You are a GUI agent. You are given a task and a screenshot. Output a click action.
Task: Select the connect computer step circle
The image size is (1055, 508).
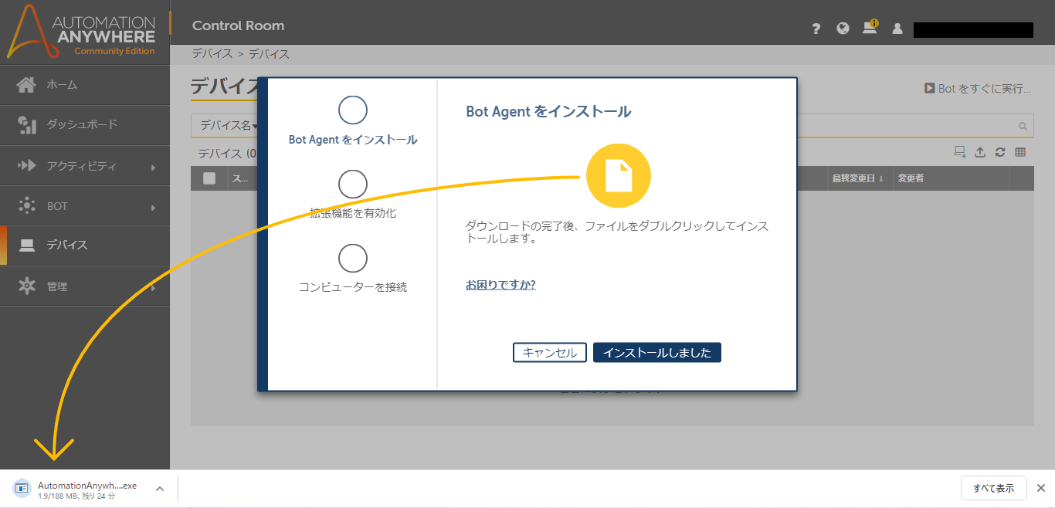pyautogui.click(x=353, y=259)
